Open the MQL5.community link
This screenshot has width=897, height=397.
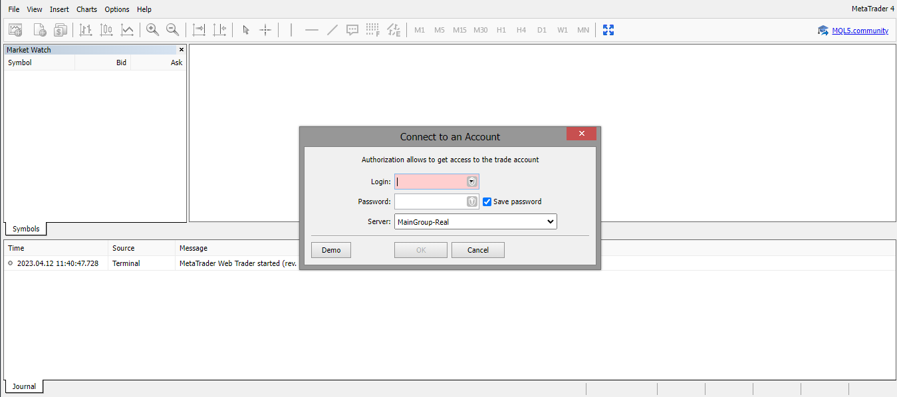click(860, 31)
